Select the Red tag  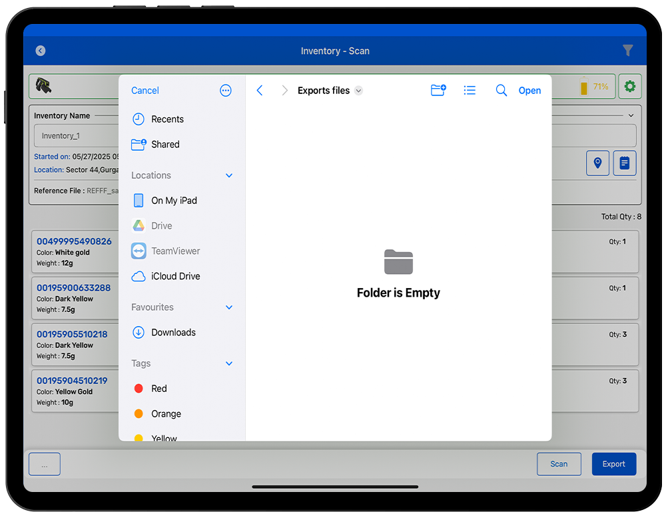tap(159, 389)
